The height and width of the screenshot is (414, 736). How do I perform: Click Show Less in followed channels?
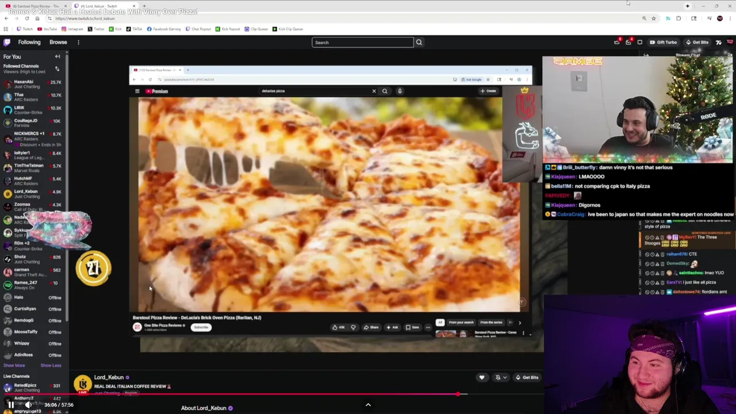click(51, 365)
